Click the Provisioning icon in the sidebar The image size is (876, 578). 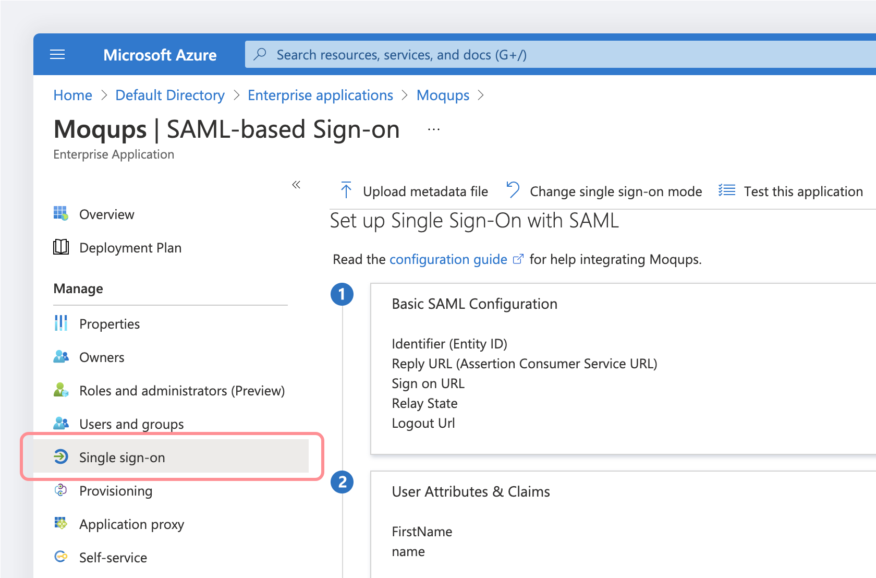[x=61, y=490]
